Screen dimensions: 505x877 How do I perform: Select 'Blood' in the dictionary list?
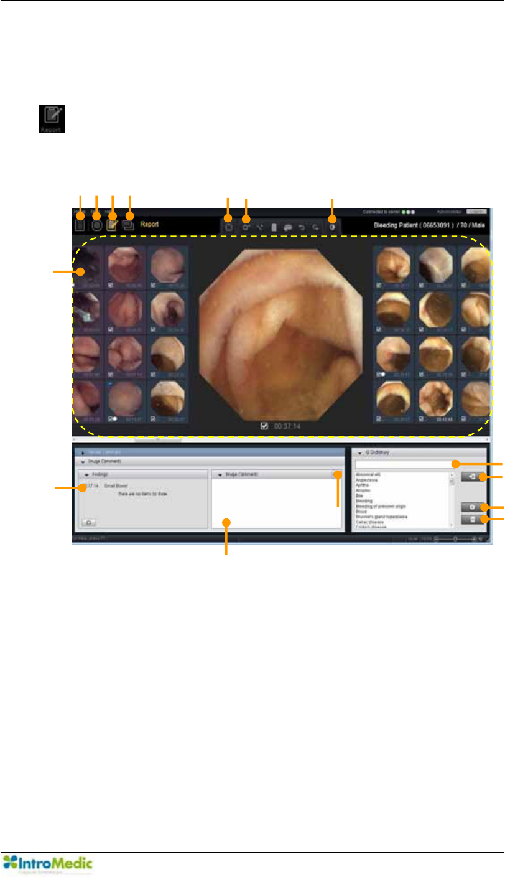coord(361,510)
